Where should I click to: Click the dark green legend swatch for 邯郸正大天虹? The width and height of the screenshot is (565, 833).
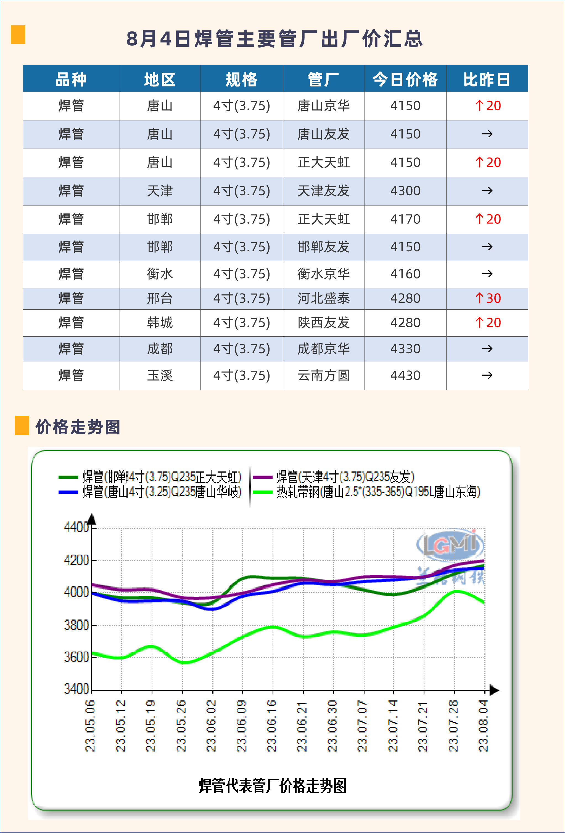tap(68, 477)
